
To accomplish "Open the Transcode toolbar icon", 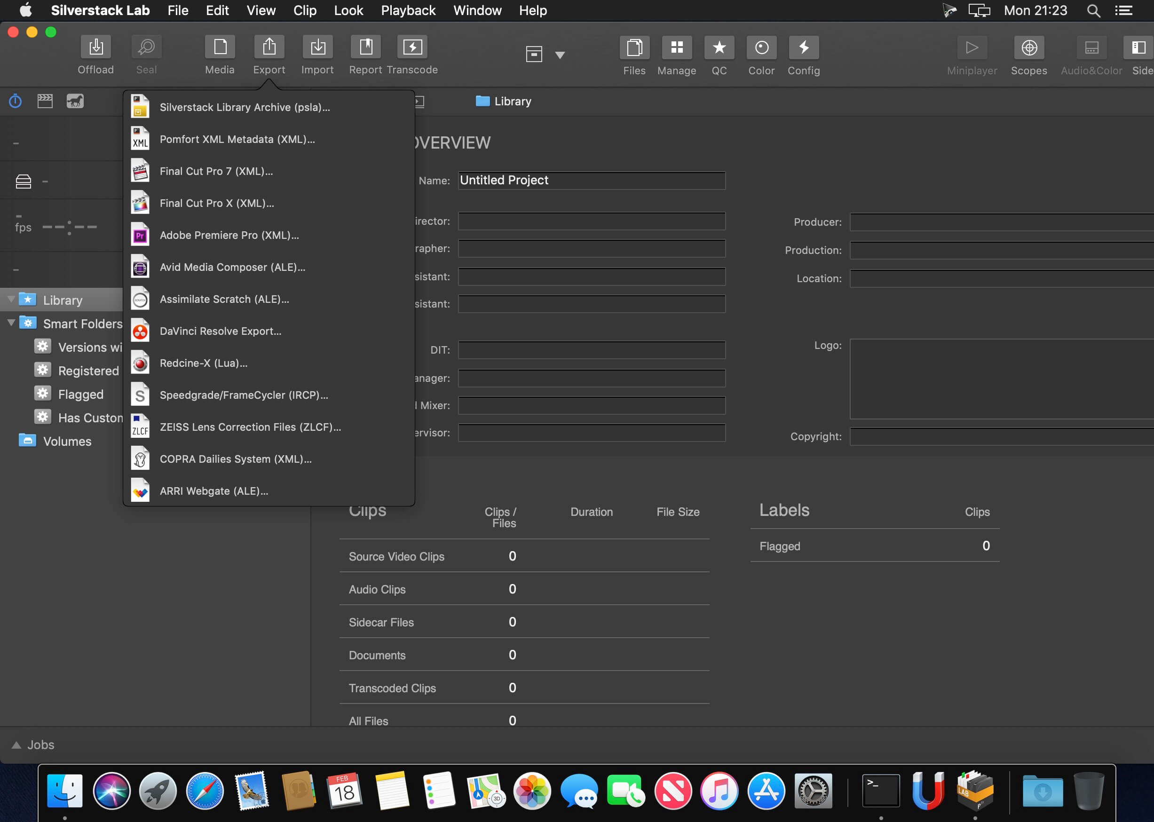I will [412, 47].
